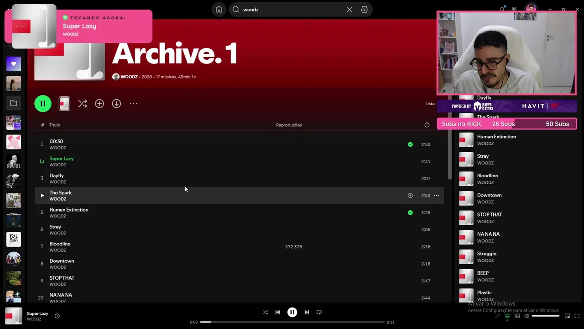
Task: Open WOODZ artist link under album title
Action: (129, 77)
